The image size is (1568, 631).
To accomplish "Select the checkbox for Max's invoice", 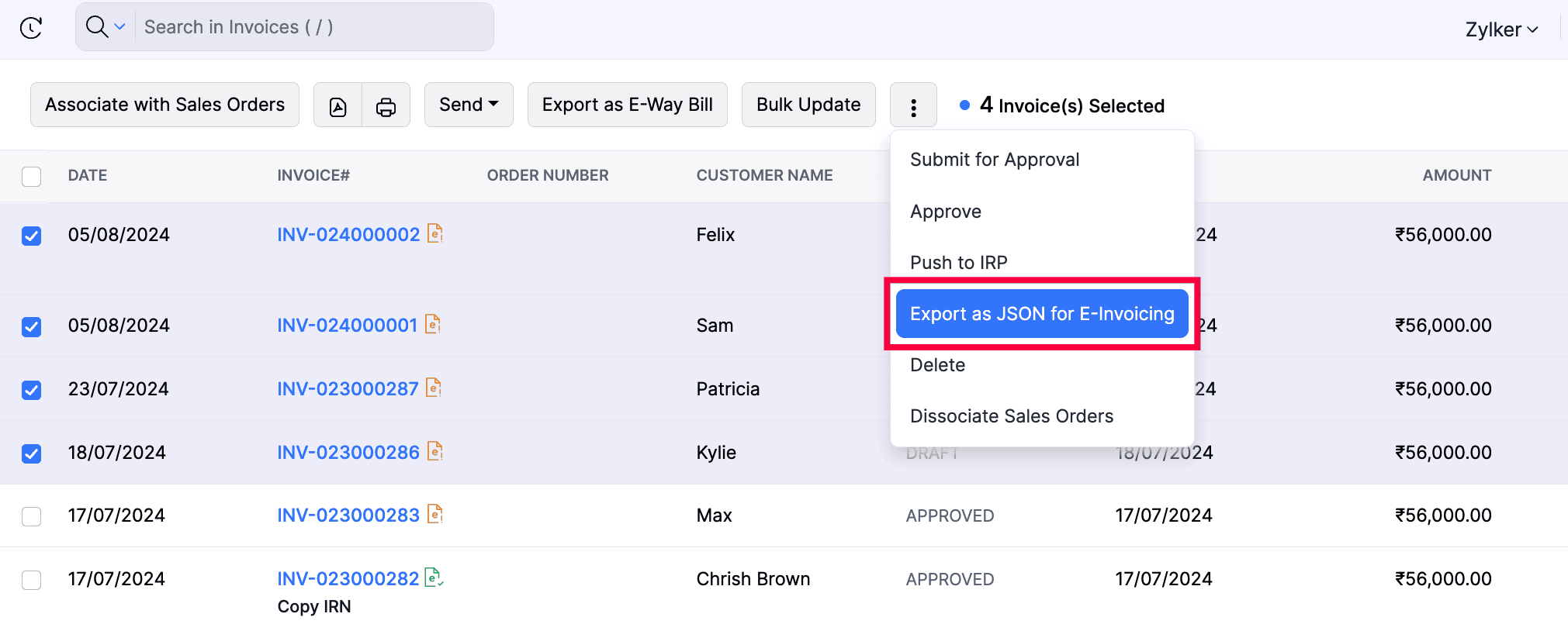I will 31,515.
